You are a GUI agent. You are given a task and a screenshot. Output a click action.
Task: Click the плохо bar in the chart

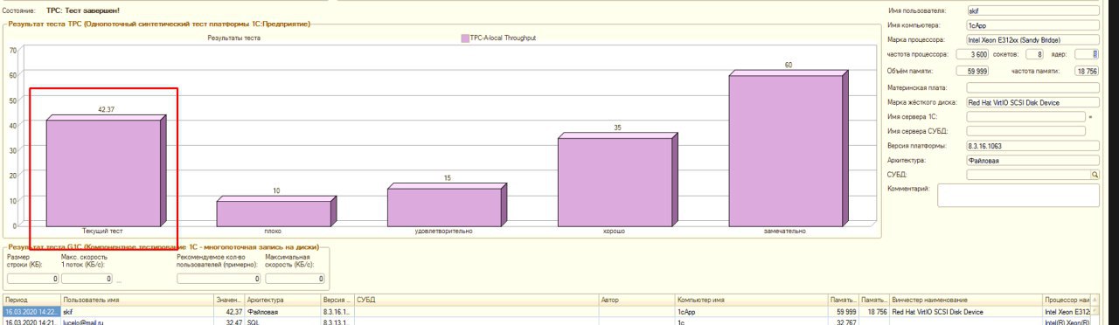click(x=275, y=211)
